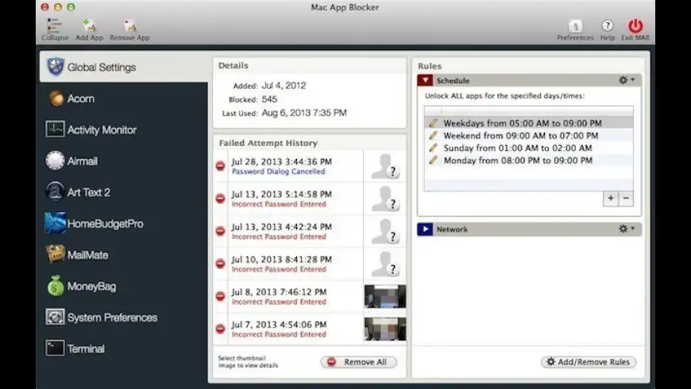Click the Added date Jul 4, 2012
The width and height of the screenshot is (691, 389).
pos(284,86)
